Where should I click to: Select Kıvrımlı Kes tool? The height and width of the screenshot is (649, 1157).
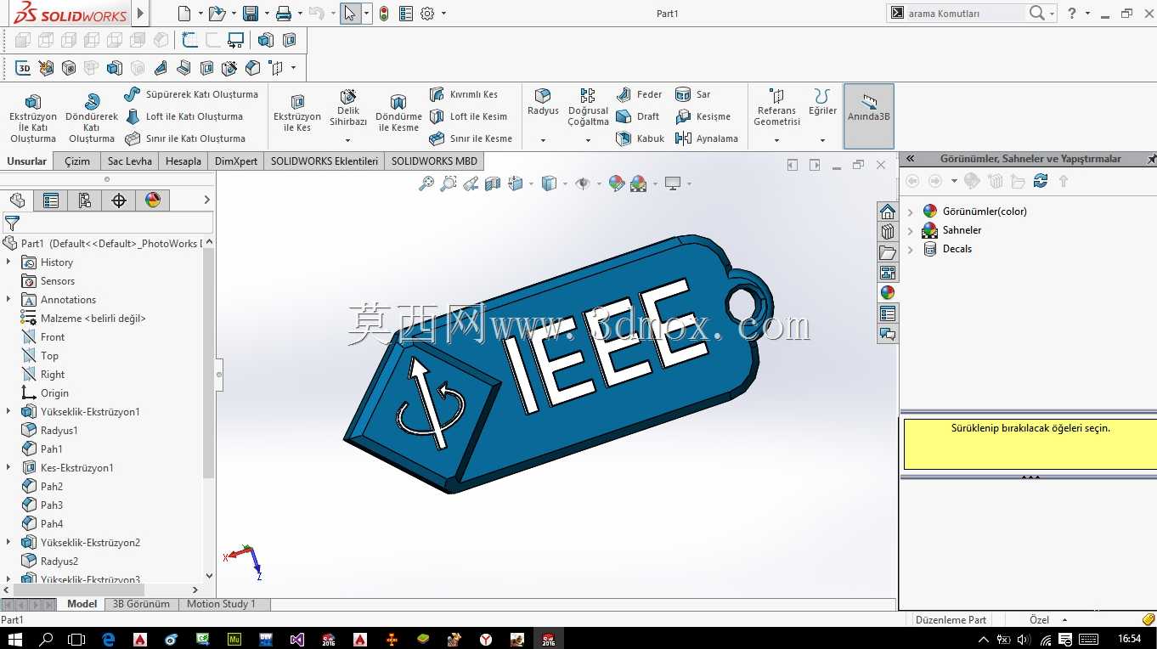(x=464, y=94)
